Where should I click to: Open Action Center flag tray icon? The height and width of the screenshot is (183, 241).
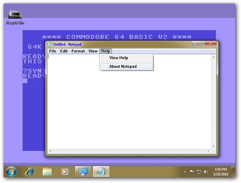192,171
